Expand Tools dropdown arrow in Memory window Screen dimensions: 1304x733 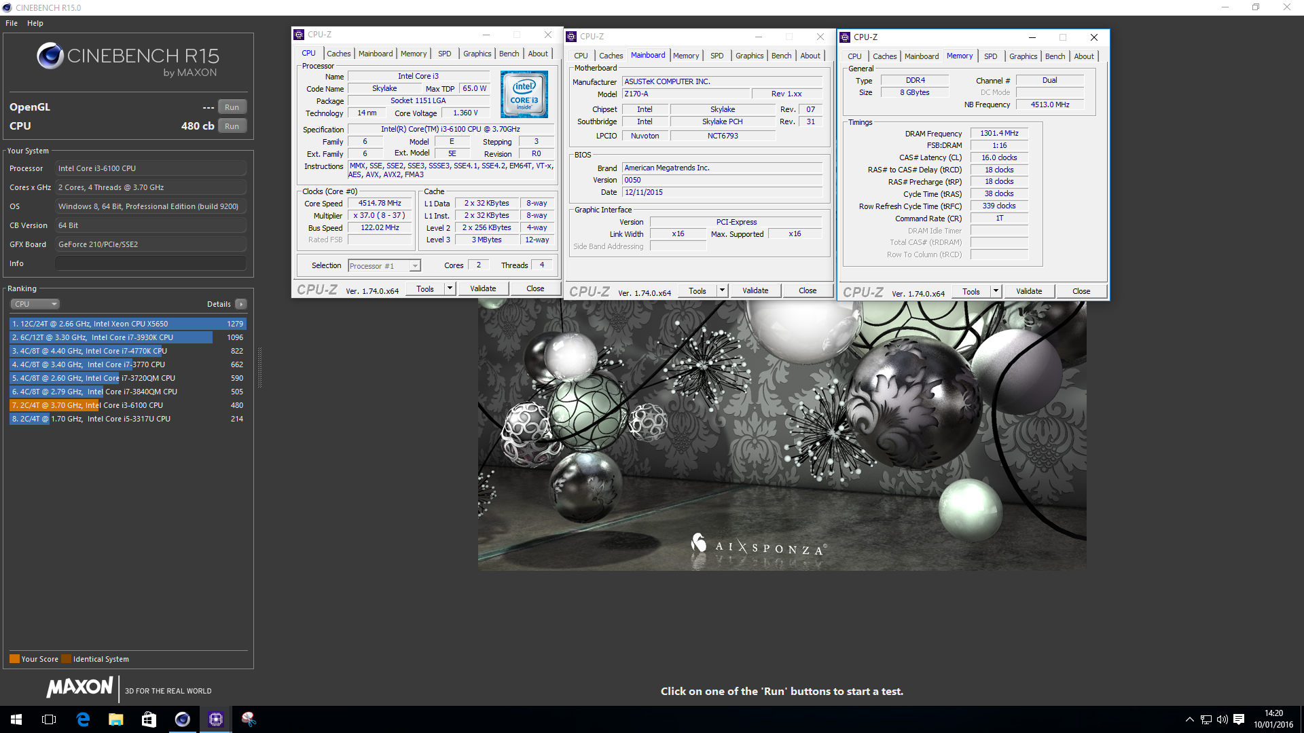coord(996,291)
